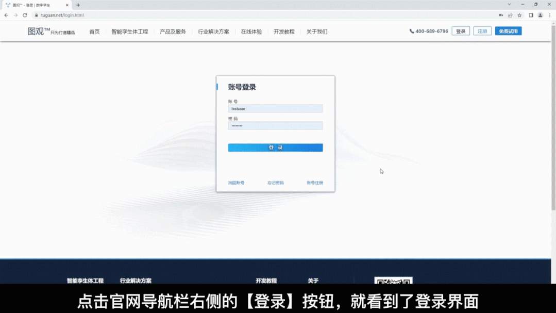Open the saved passwords key icon
Screen dimensions: 556x313
coord(501,15)
